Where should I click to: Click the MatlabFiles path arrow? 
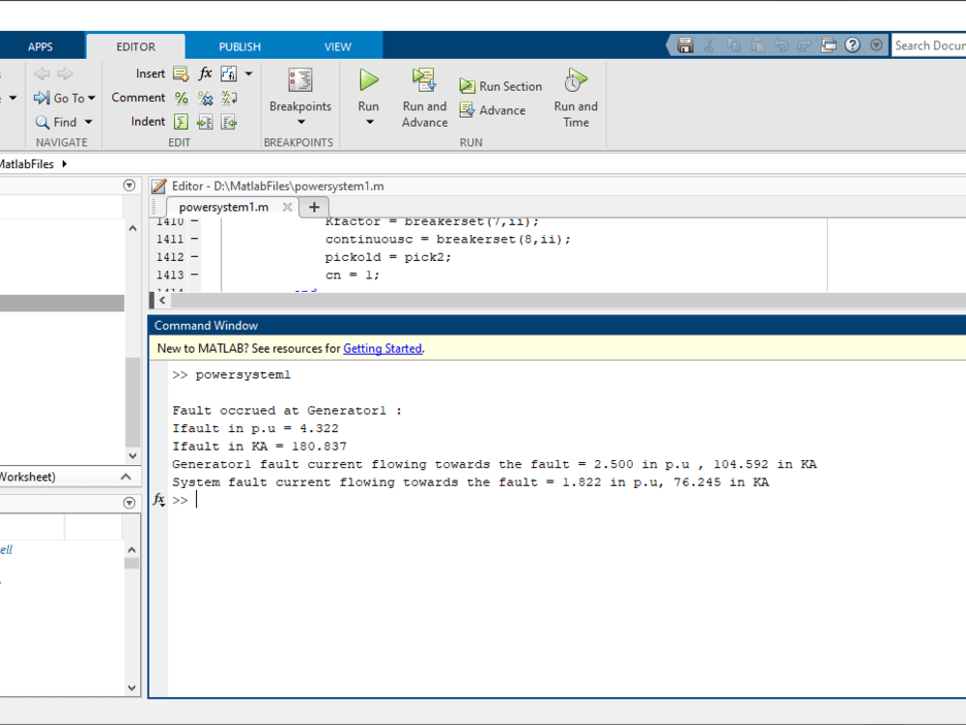[64, 164]
